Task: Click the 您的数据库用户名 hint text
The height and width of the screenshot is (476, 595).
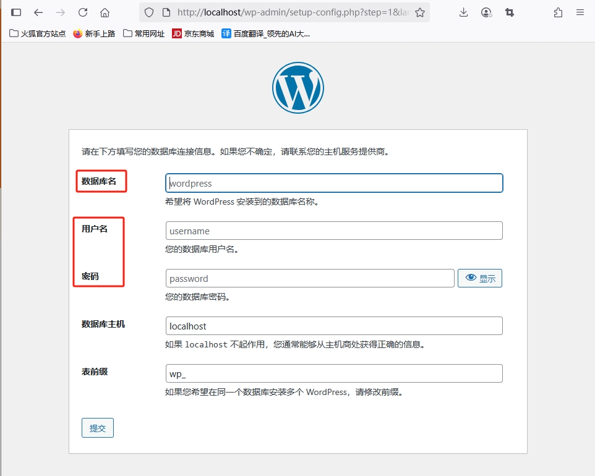Action: (x=202, y=249)
